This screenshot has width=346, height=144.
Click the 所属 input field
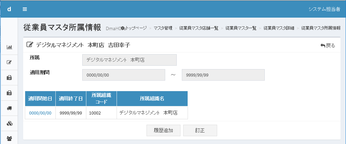click(x=129, y=60)
